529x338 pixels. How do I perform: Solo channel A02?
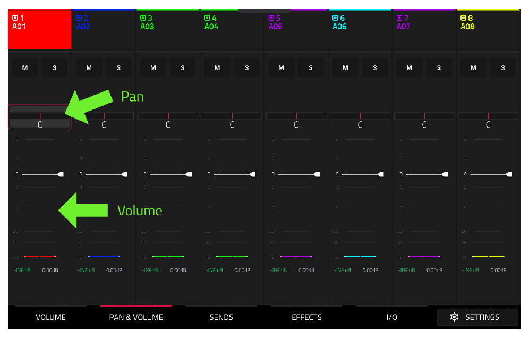click(x=119, y=68)
